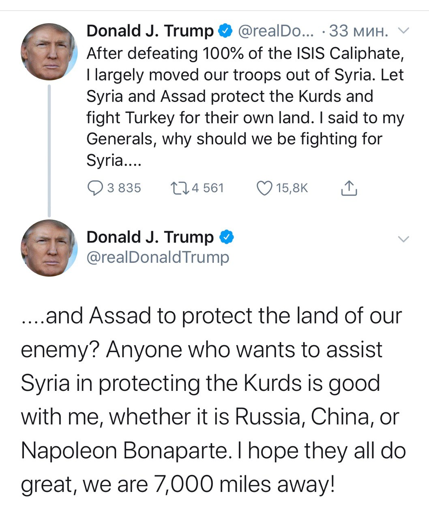
Task: Click the "33 мин." timestamp
Action: coord(358,31)
